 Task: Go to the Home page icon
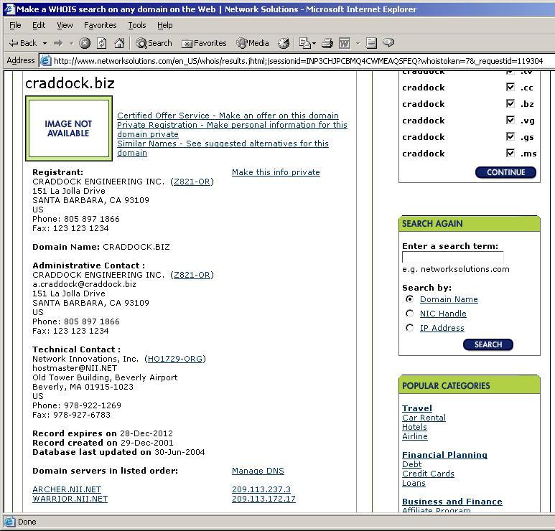click(x=120, y=43)
